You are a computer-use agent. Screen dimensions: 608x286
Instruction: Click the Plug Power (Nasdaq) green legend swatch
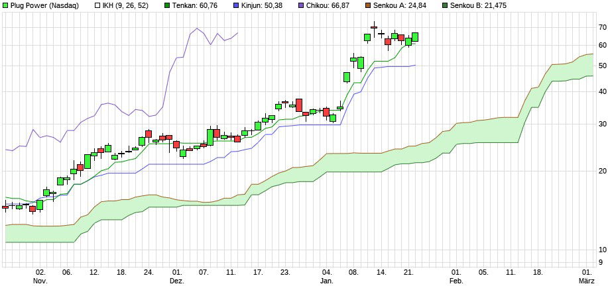click(x=5, y=5)
